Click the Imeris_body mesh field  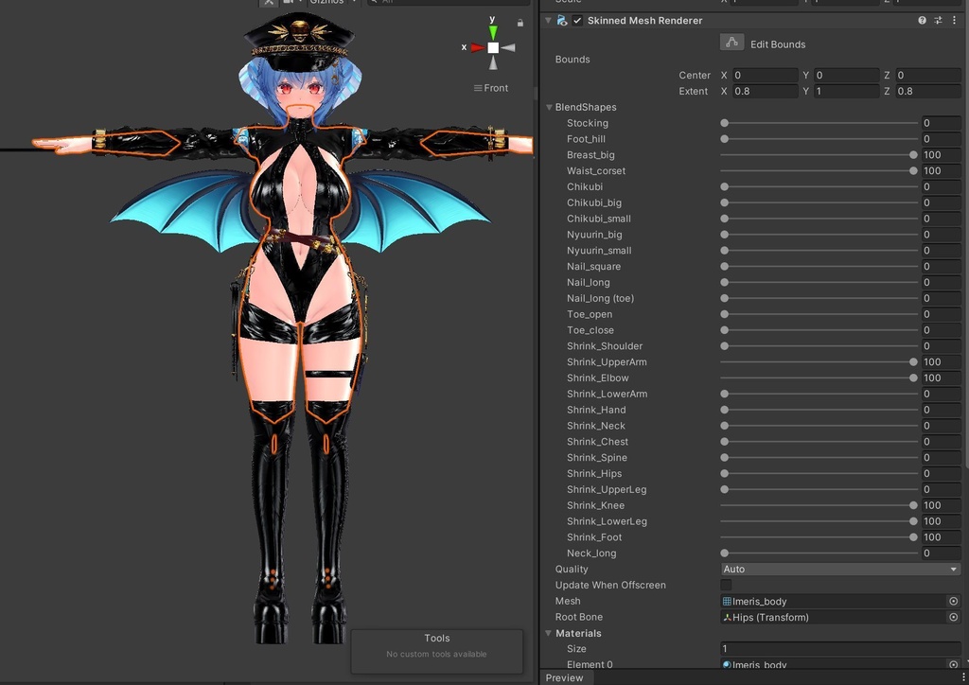pyautogui.click(x=834, y=601)
